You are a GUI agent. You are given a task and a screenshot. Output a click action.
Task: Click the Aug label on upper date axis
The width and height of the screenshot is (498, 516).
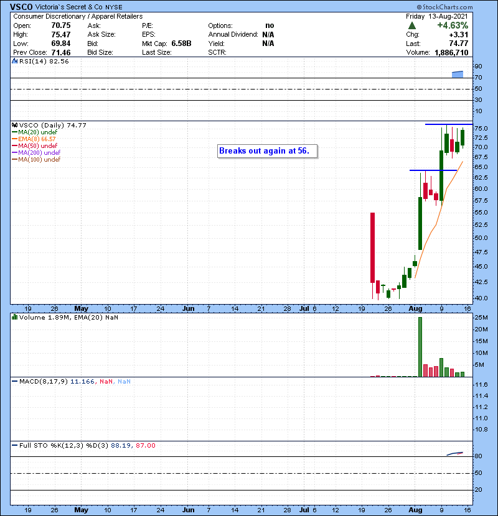pyautogui.click(x=415, y=309)
